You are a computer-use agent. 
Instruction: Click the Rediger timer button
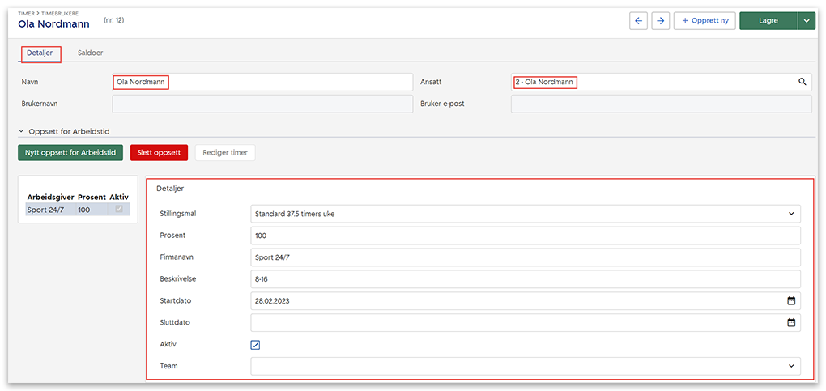click(x=225, y=152)
